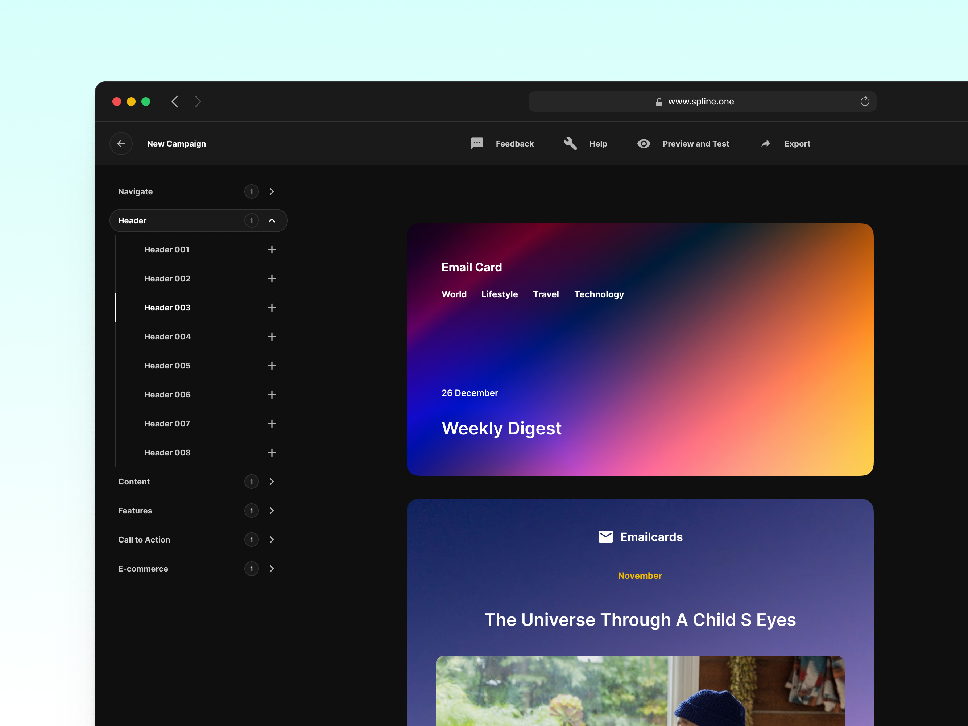The height and width of the screenshot is (726, 968).
Task: Expand the E-commerce section
Action: click(272, 569)
